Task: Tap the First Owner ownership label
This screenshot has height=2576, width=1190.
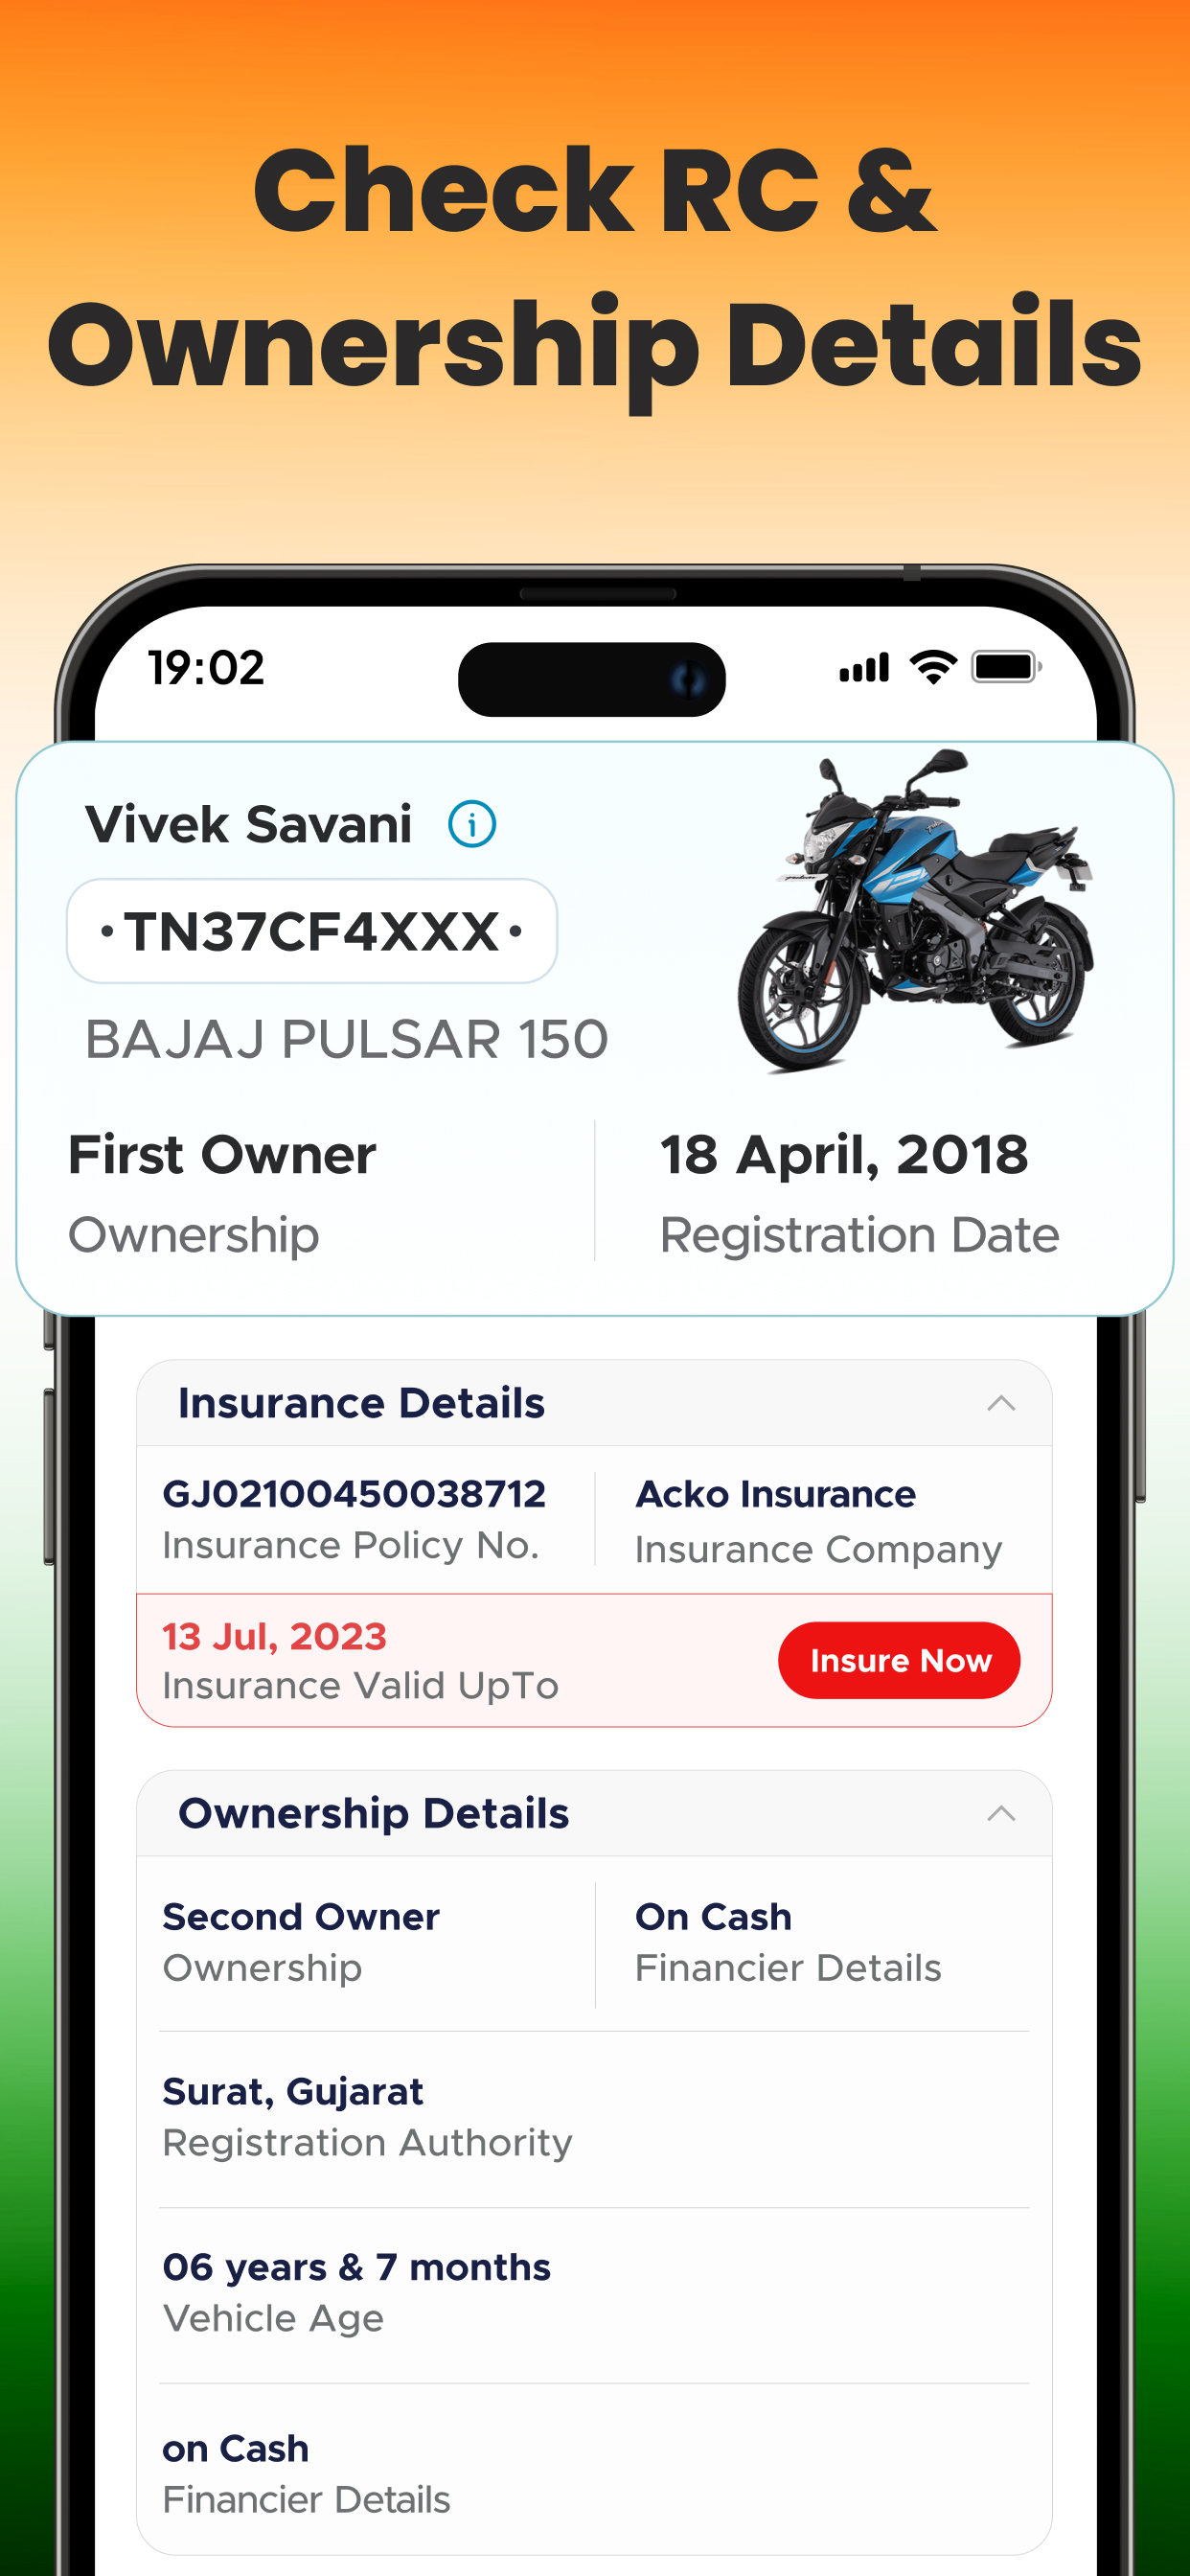Action: click(222, 1155)
